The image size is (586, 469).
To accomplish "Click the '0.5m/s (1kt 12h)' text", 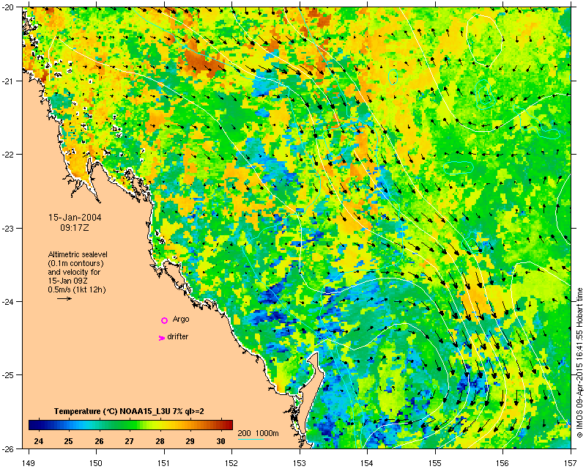I will coord(77,289).
